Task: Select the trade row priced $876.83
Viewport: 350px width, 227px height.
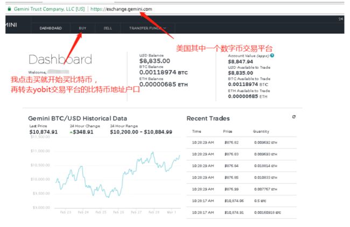Action: [x=242, y=154]
